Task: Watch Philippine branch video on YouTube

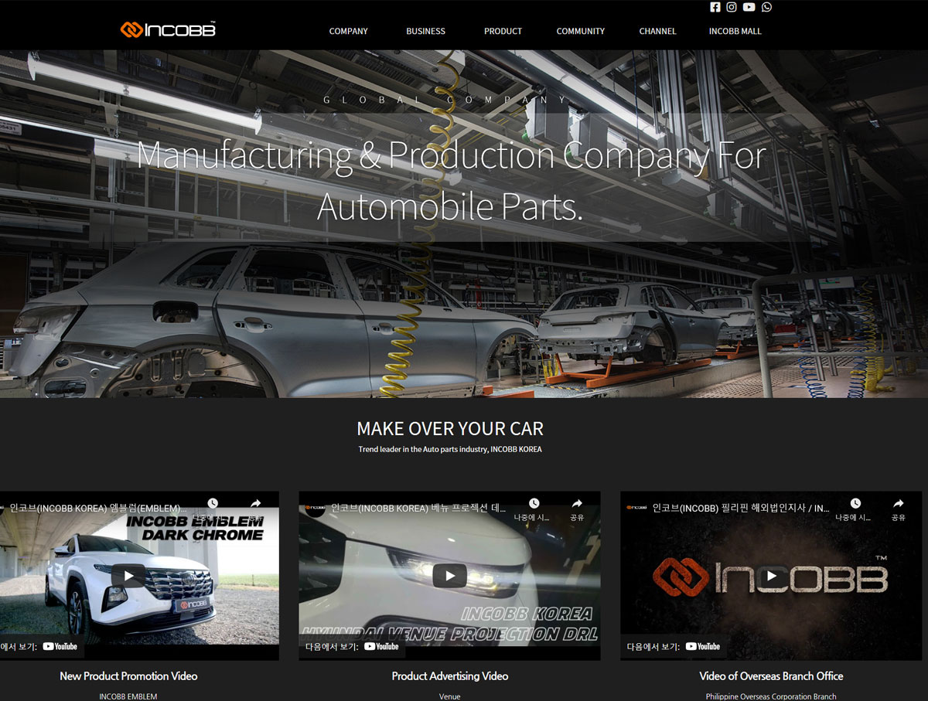Action: [x=674, y=647]
